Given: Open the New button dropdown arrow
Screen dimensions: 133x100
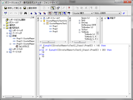Looking at the screenshot, I should (48, 8).
